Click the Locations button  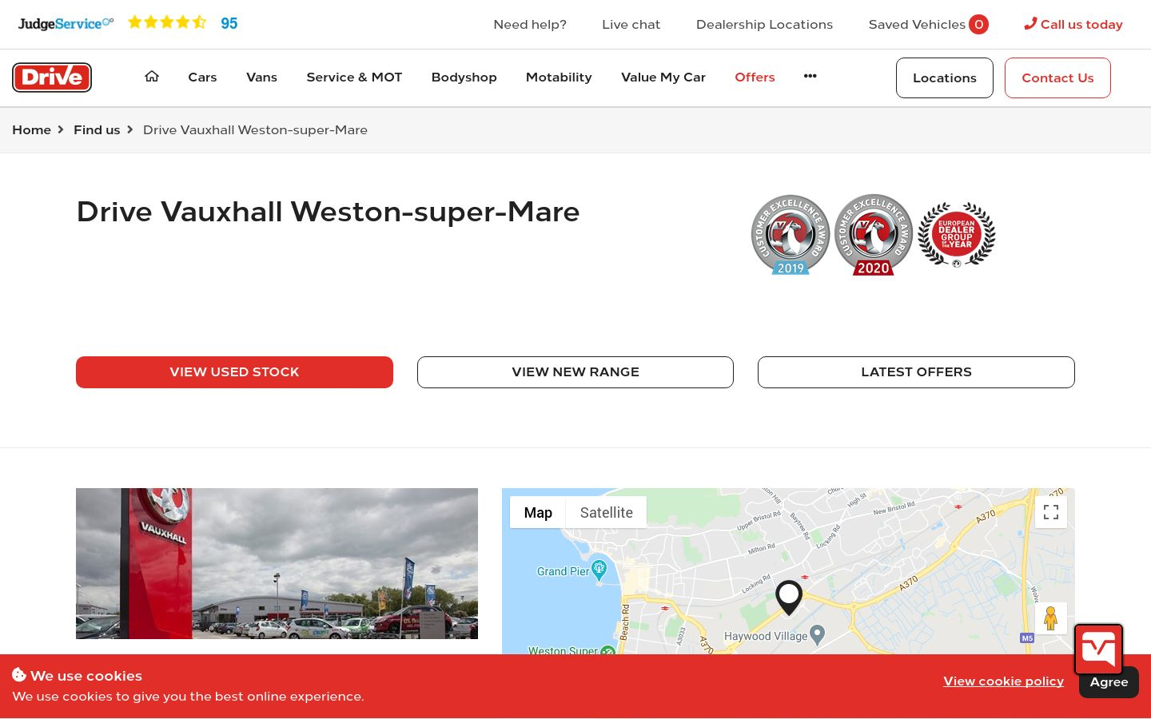[x=945, y=78]
